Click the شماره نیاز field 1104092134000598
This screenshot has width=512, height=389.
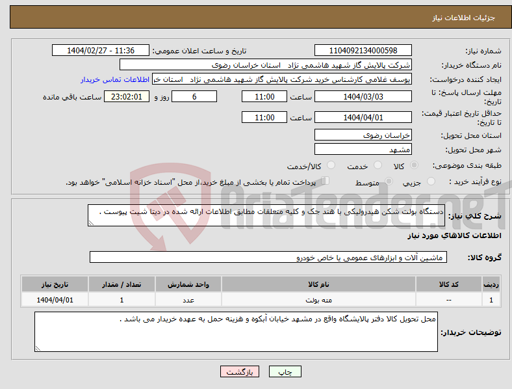363,51
